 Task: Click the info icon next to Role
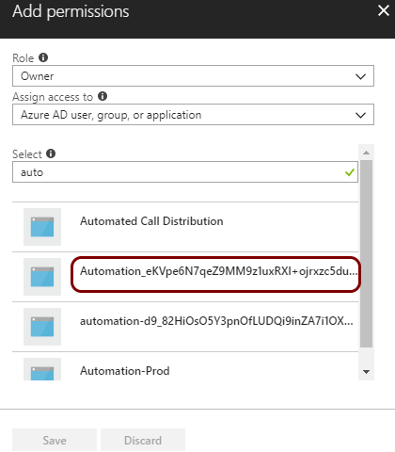tap(43, 57)
